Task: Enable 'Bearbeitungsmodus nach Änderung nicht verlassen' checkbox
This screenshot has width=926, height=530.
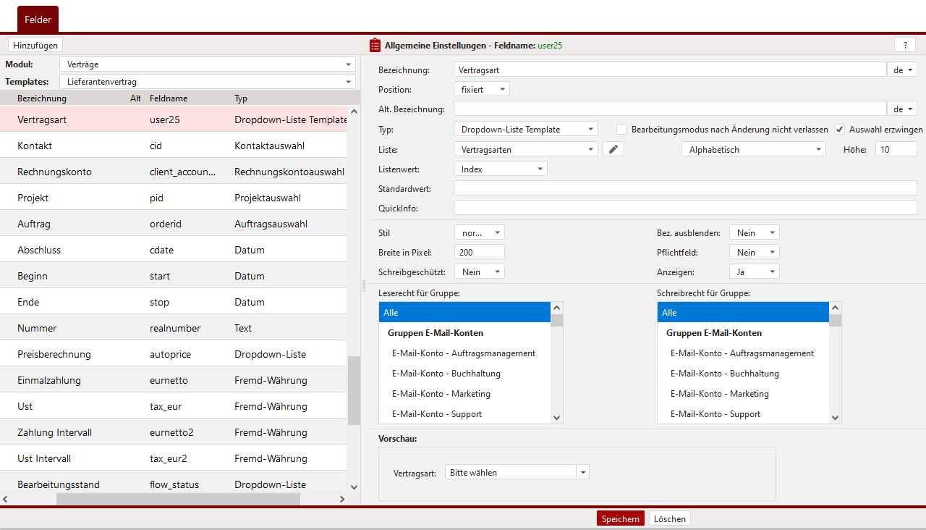Action: (x=621, y=130)
